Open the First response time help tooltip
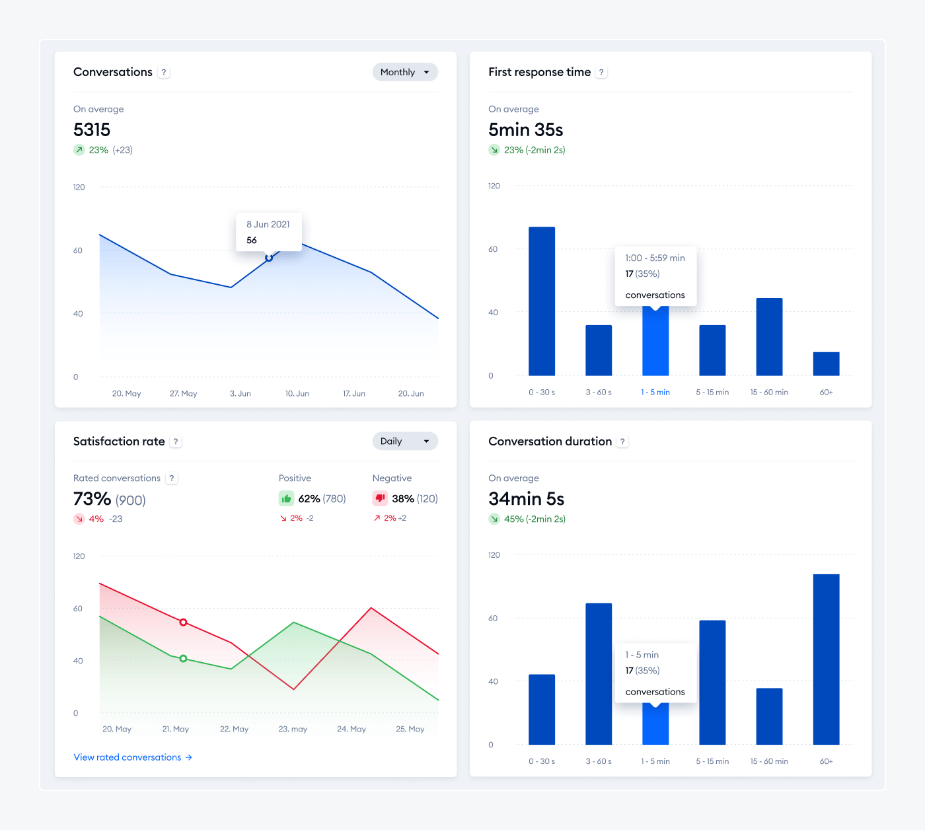 click(601, 72)
